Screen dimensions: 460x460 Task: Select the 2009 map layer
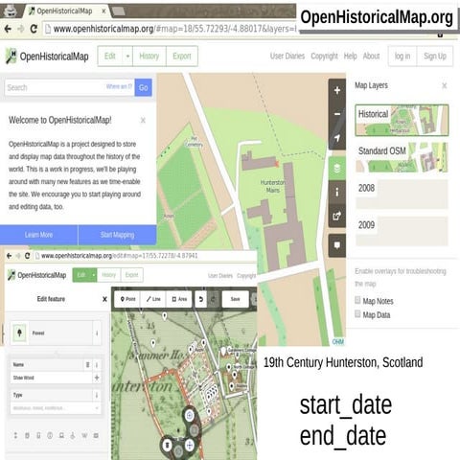402,231
